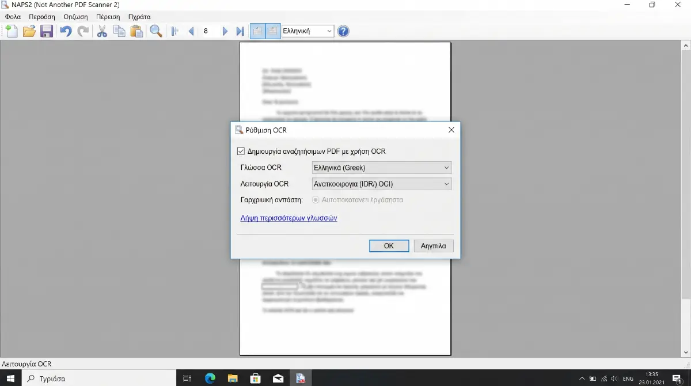This screenshot has height=386, width=691.
Task: Open Microsoft Store from the taskbar
Action: coord(255,379)
